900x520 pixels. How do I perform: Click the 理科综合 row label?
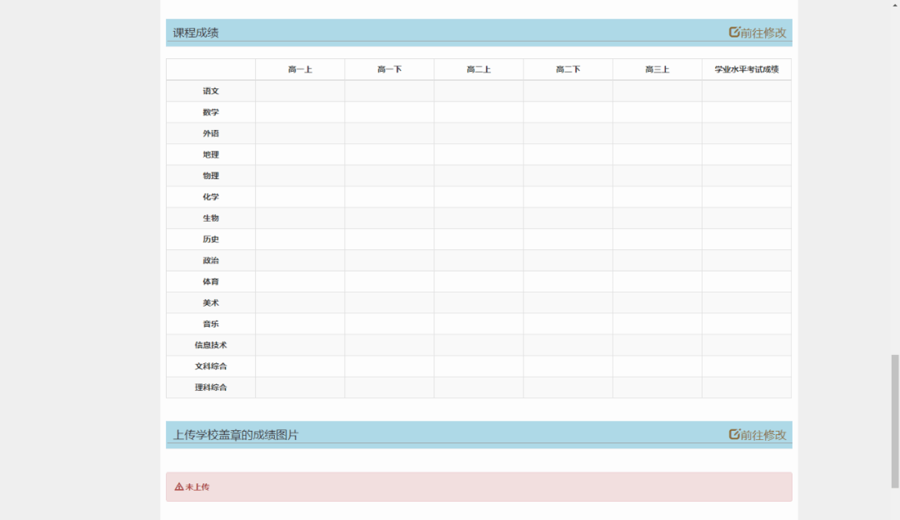coord(211,387)
